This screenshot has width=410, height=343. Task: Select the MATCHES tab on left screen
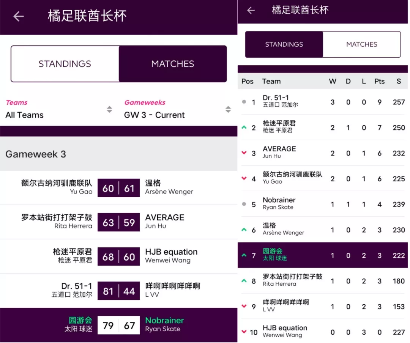(x=173, y=64)
